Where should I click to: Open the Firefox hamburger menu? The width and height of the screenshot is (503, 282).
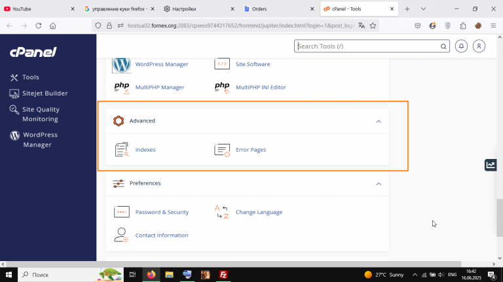pos(493,26)
